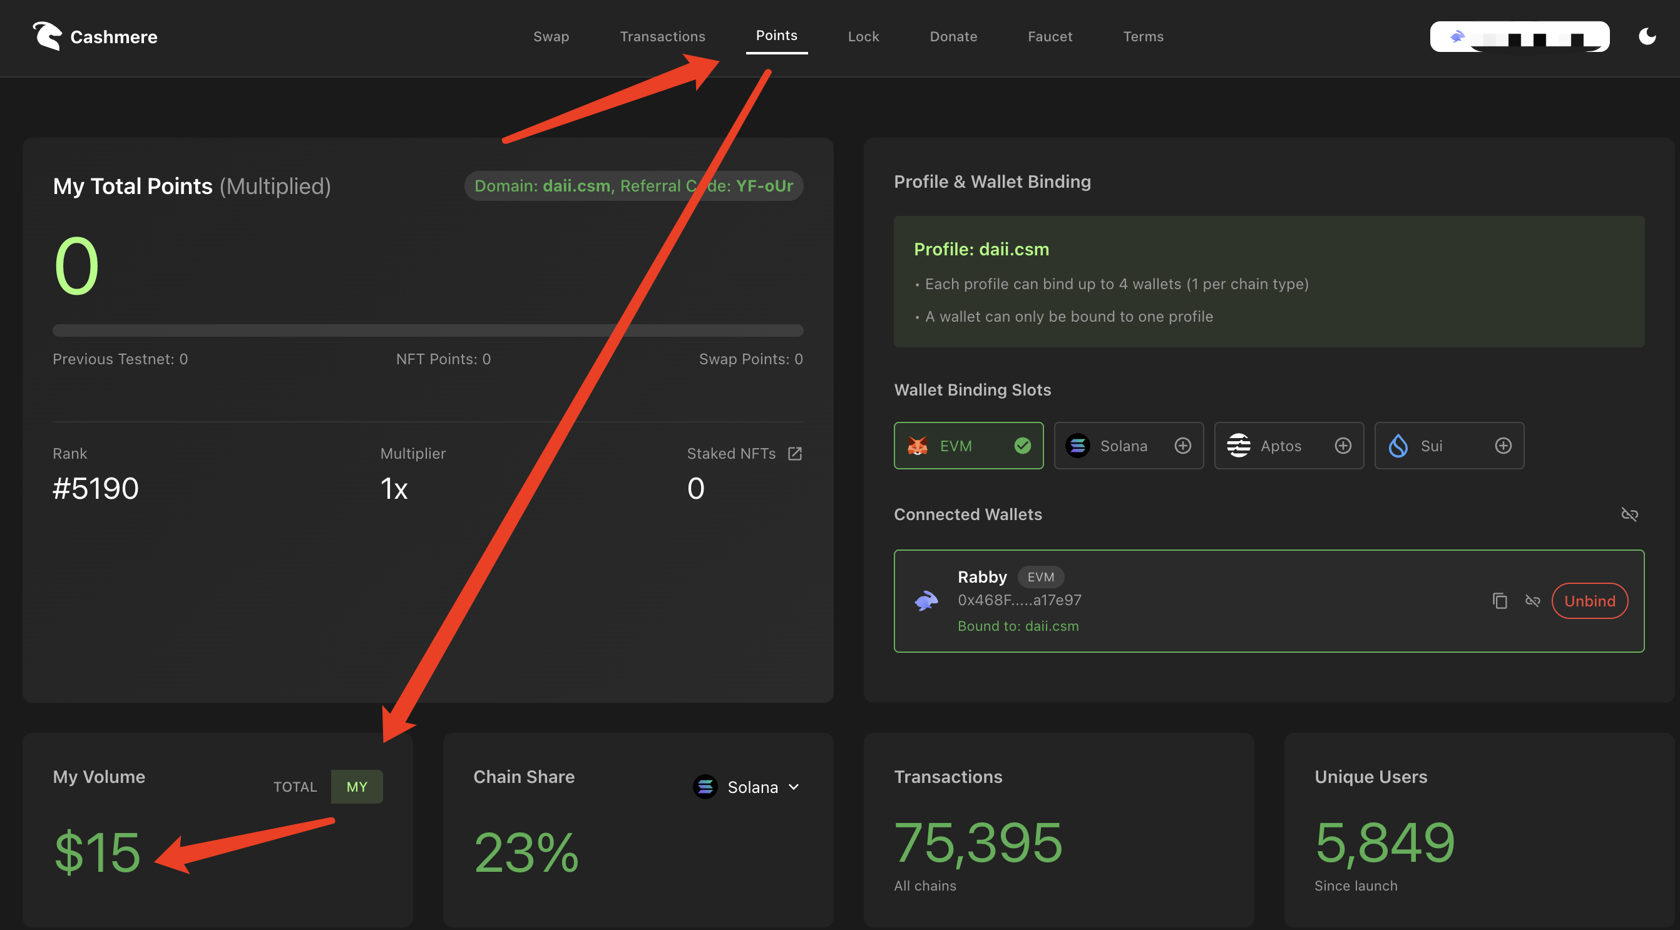Screen dimensions: 1680x930
Task: Click the Rabby rabbit wallet icon
Action: [x=926, y=601]
